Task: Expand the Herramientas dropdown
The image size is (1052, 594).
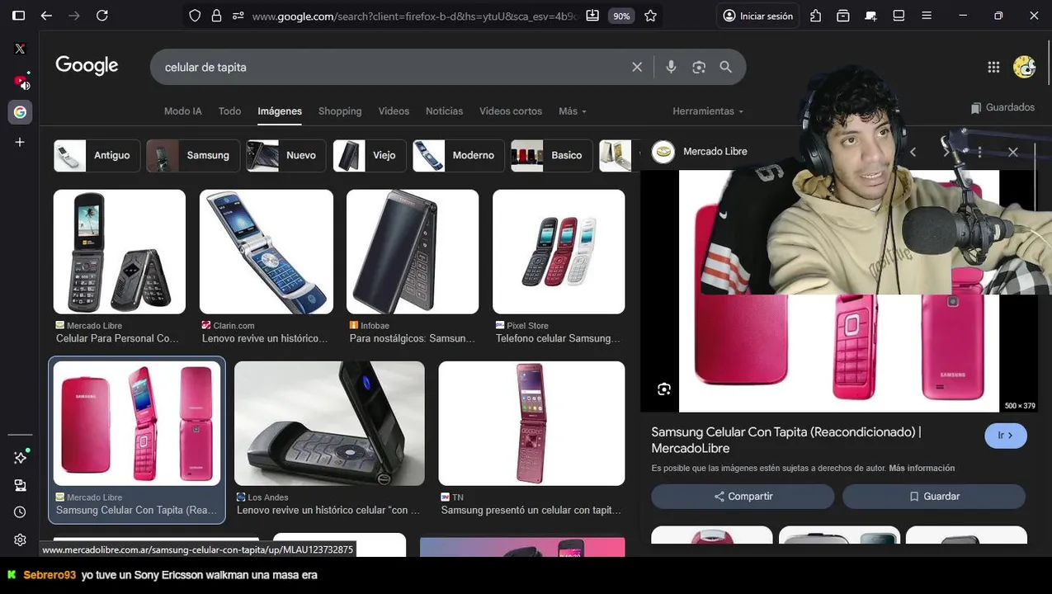Action: (708, 111)
